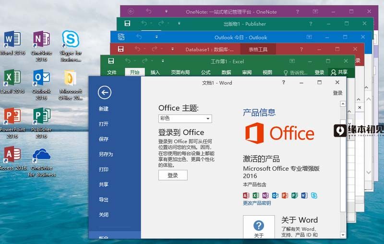Viewport: 384px width, 244px height.
Task: Select 导出 in Word backstage menu
Action: click(103, 200)
